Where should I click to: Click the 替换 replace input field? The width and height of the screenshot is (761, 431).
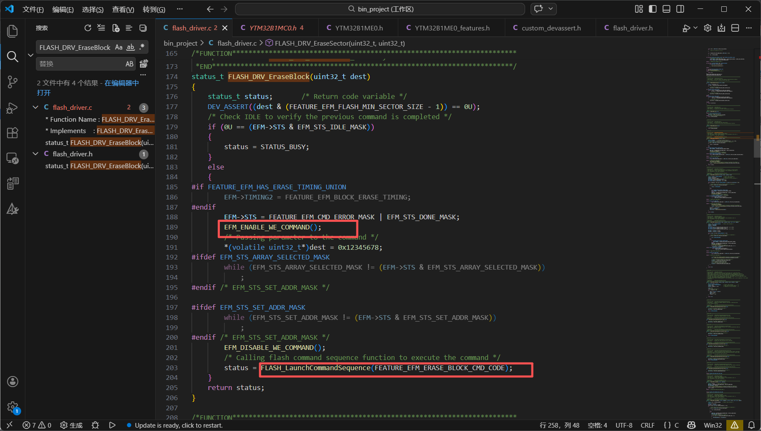click(79, 64)
